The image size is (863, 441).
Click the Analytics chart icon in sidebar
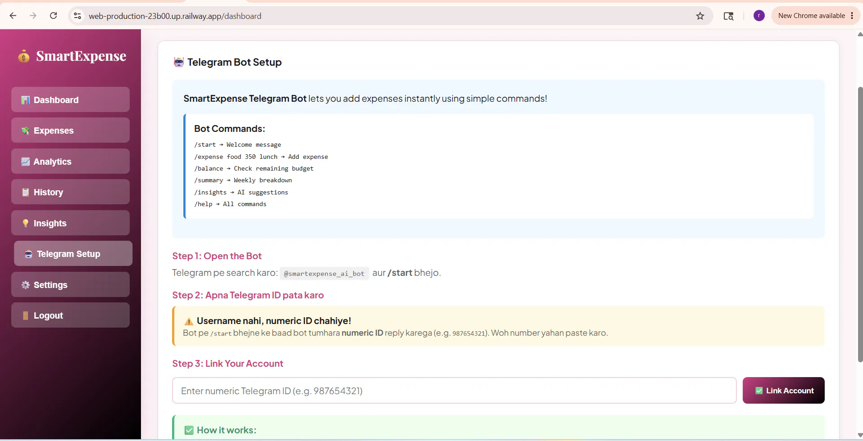(26, 162)
